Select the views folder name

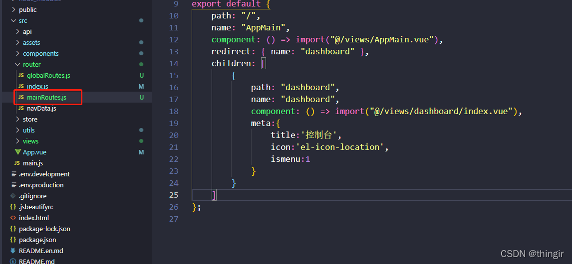click(30, 141)
